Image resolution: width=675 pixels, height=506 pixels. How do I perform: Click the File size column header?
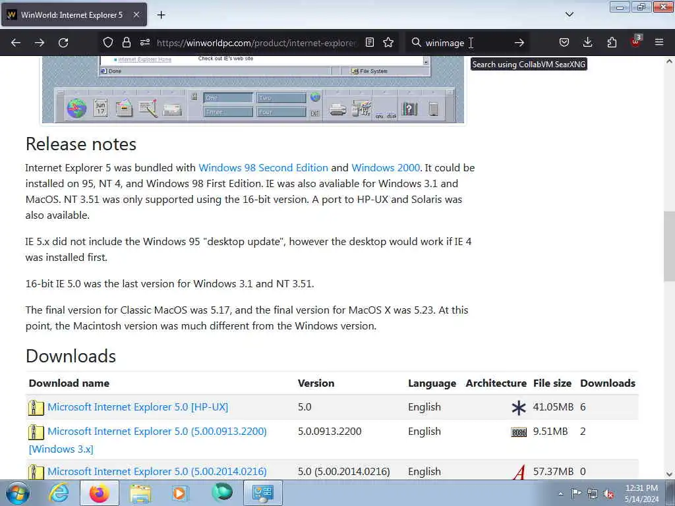click(x=552, y=383)
